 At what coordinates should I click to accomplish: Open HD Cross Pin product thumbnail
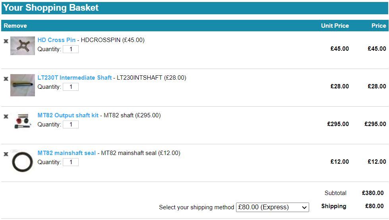(x=23, y=46)
